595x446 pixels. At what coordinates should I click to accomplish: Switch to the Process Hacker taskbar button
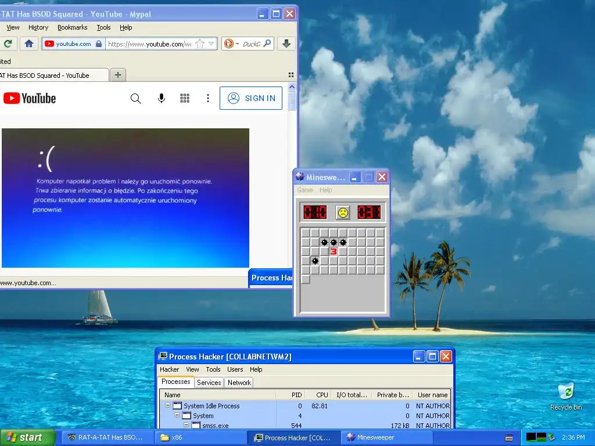coord(293,438)
